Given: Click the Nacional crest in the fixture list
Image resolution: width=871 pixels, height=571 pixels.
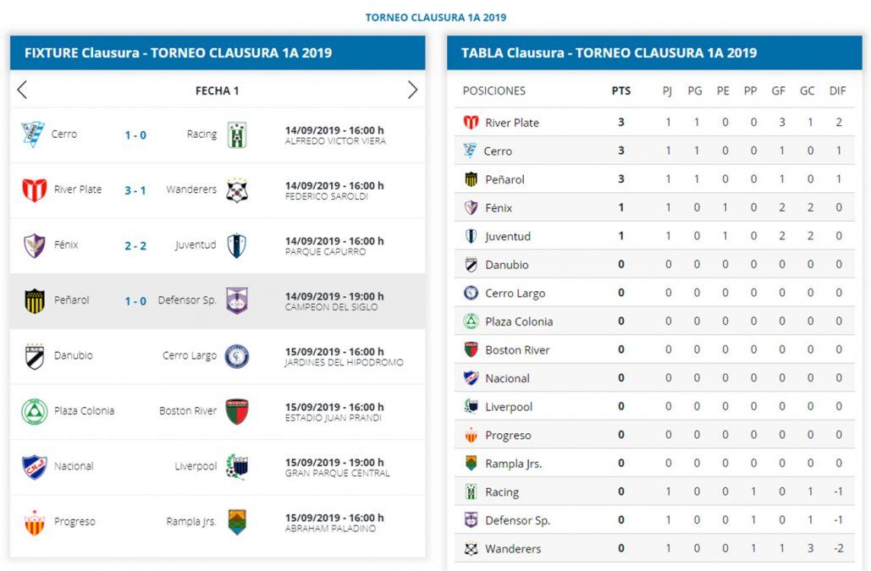Looking at the screenshot, I should (34, 466).
